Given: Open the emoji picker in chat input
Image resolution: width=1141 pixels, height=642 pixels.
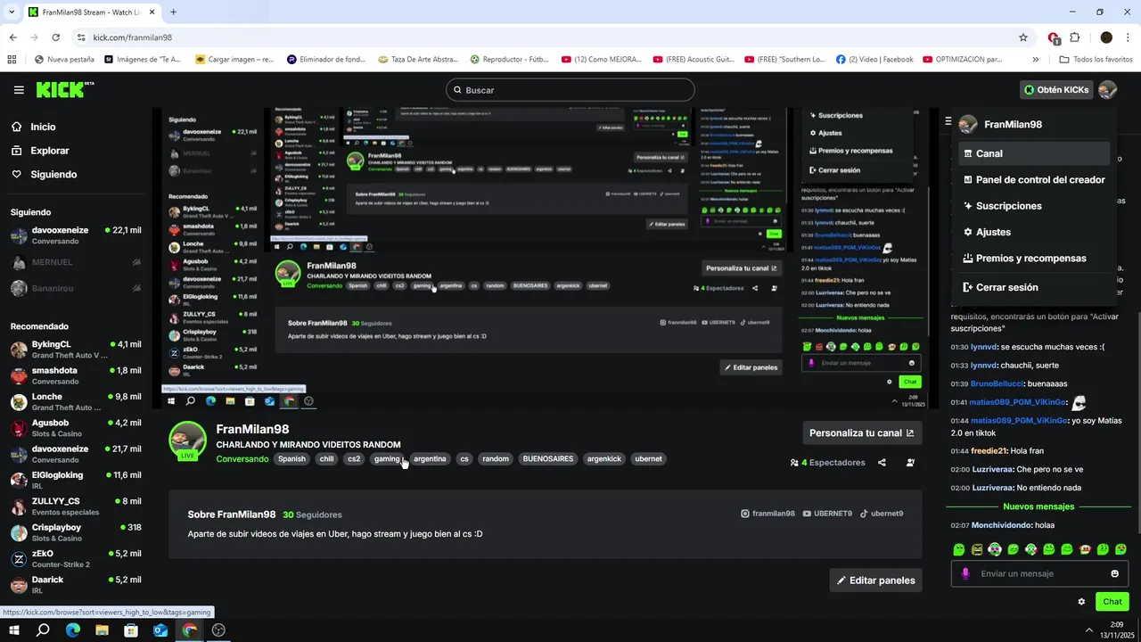Looking at the screenshot, I should (1114, 573).
